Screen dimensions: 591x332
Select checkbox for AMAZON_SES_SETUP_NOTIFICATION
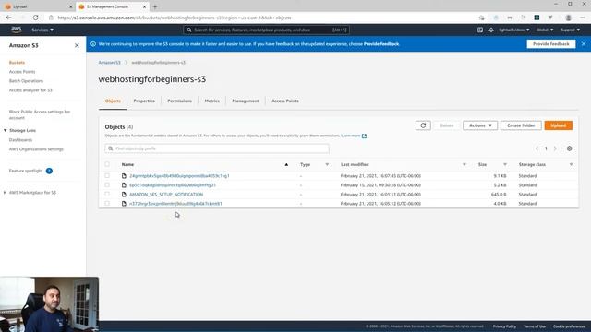[107, 195]
